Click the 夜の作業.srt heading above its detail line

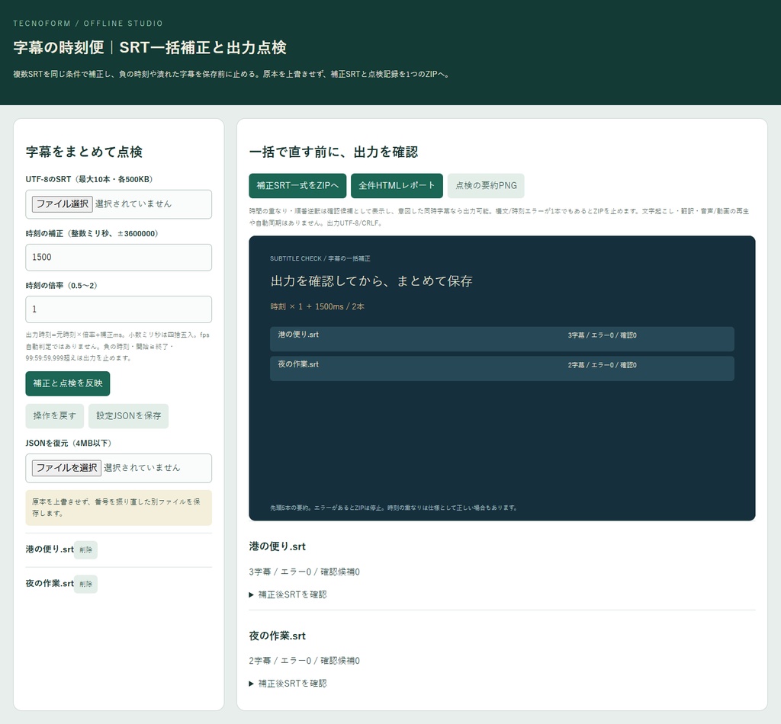[x=278, y=636]
